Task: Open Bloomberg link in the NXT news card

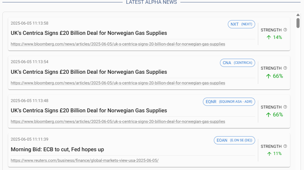Action: [x=118, y=44]
